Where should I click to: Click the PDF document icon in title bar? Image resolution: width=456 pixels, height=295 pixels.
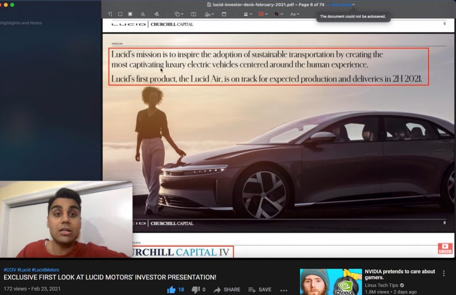[209, 4]
